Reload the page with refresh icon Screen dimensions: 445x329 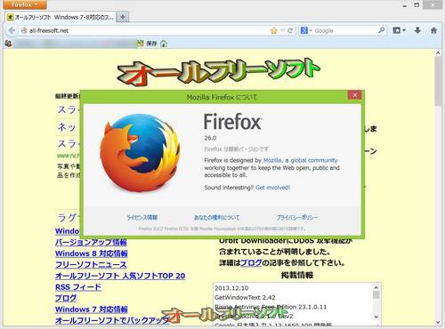point(290,30)
